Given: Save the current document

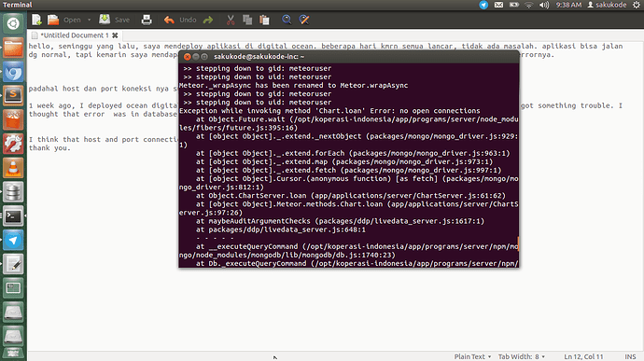Looking at the screenshot, I should pyautogui.click(x=114, y=20).
